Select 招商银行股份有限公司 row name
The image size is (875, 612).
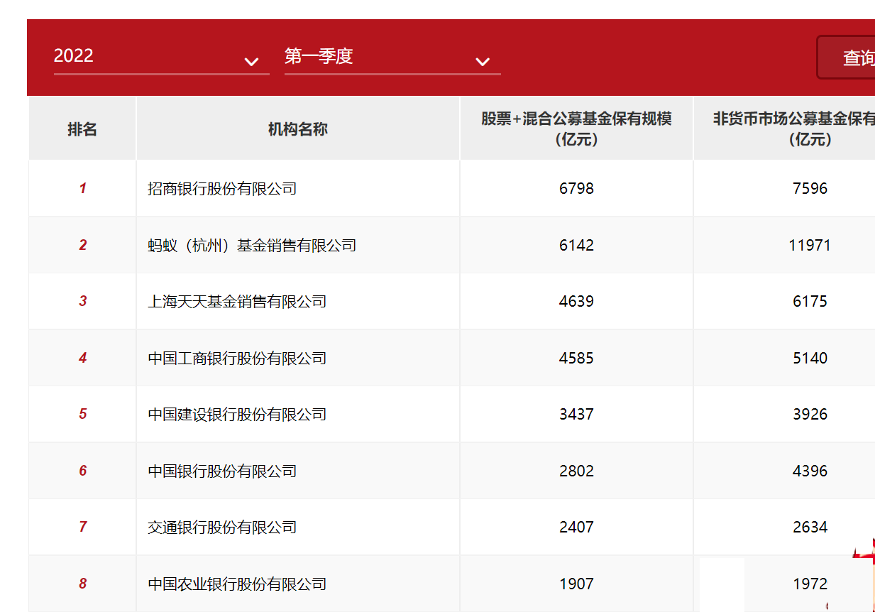click(x=222, y=189)
